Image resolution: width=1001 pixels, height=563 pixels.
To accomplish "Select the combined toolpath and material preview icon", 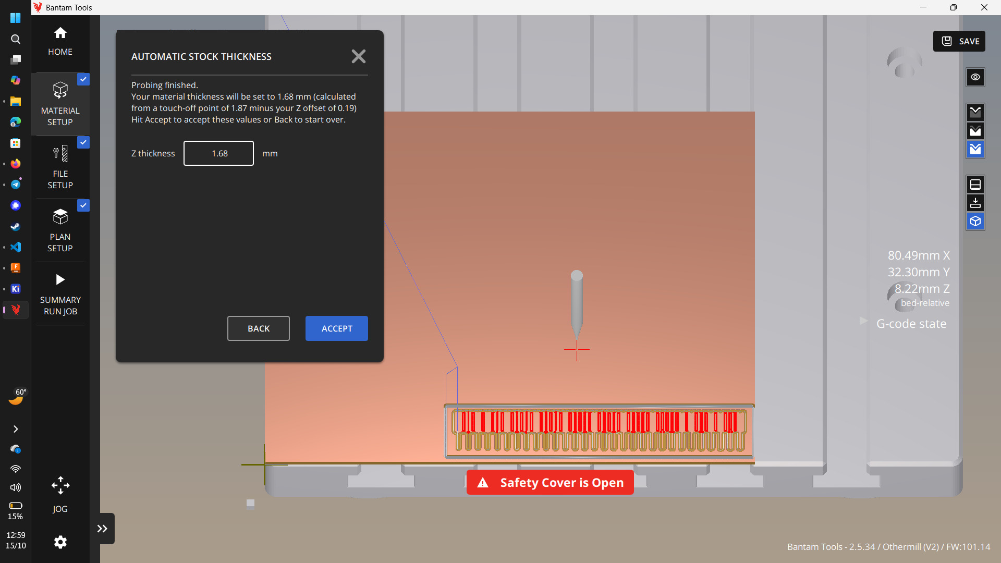I will click(975, 150).
